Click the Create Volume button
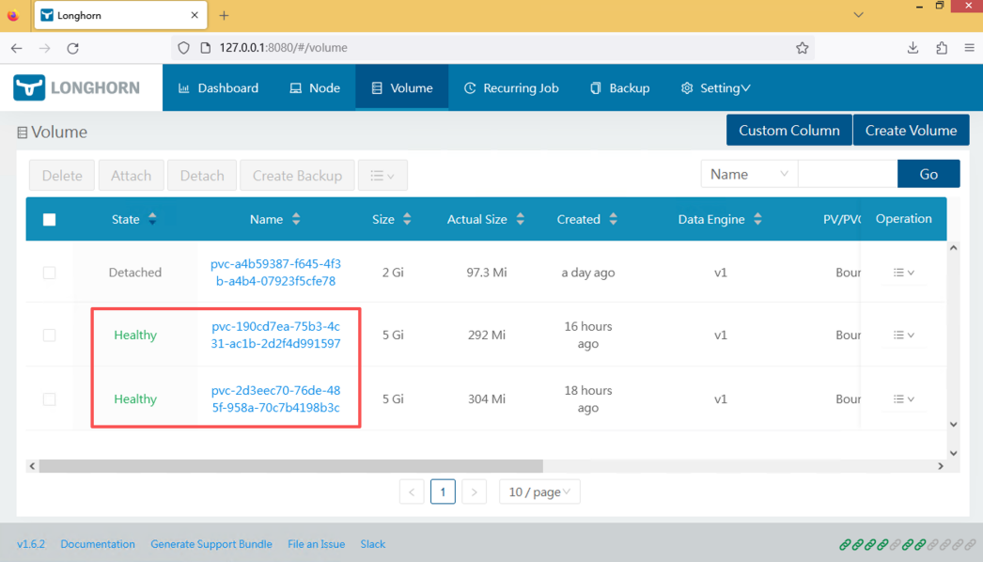This screenshot has width=983, height=562. pyautogui.click(x=911, y=131)
